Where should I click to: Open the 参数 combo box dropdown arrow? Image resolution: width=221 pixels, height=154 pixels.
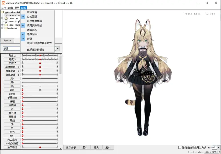point(58,49)
